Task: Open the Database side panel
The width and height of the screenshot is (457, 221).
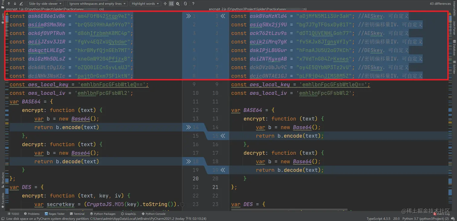Action: tap(454, 48)
